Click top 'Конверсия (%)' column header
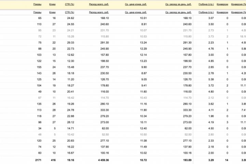 click(x=238, y=4)
